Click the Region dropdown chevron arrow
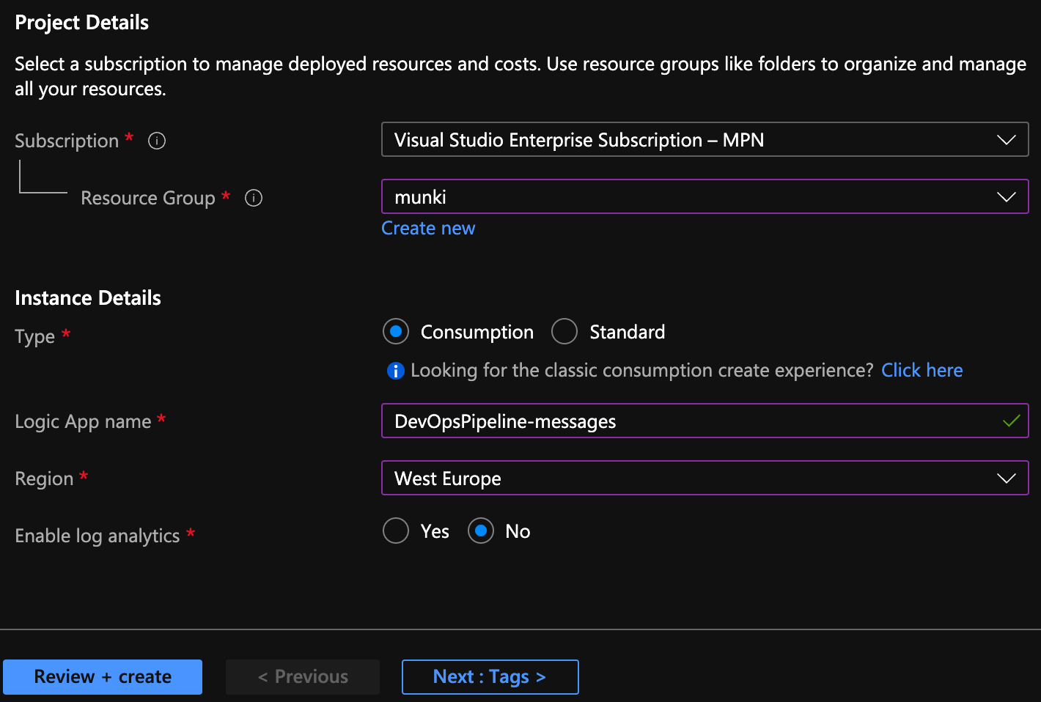This screenshot has height=702, width=1041. pyautogui.click(x=1006, y=479)
